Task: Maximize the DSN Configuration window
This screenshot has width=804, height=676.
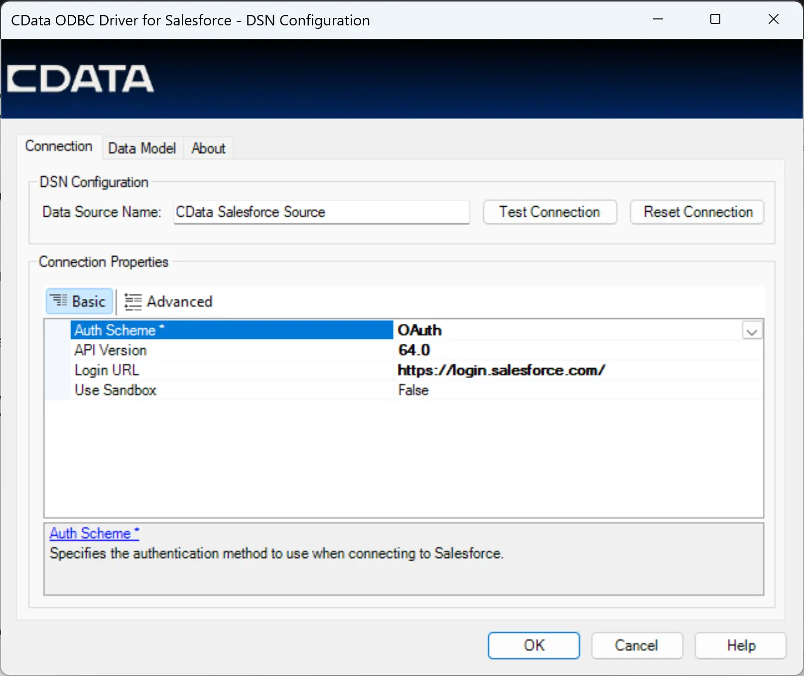Action: [x=715, y=19]
